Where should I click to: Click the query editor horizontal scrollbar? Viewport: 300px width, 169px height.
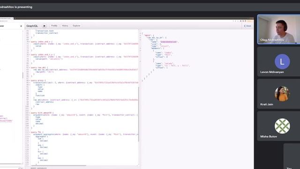coord(59,165)
